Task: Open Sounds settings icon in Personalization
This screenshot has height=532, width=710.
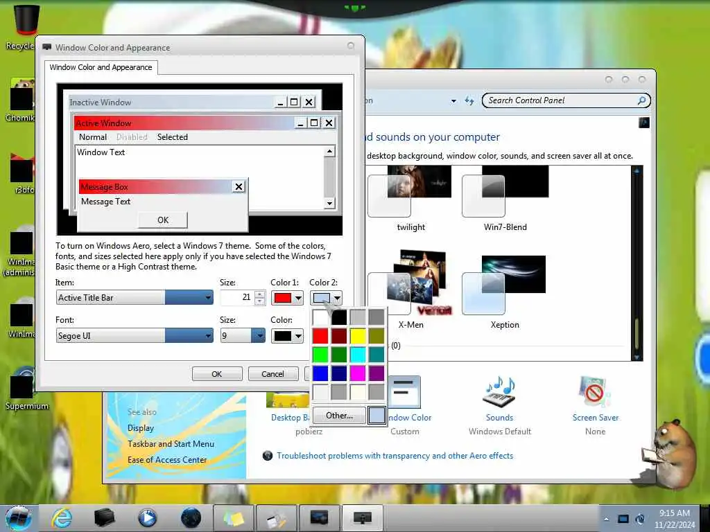Action: click(499, 392)
